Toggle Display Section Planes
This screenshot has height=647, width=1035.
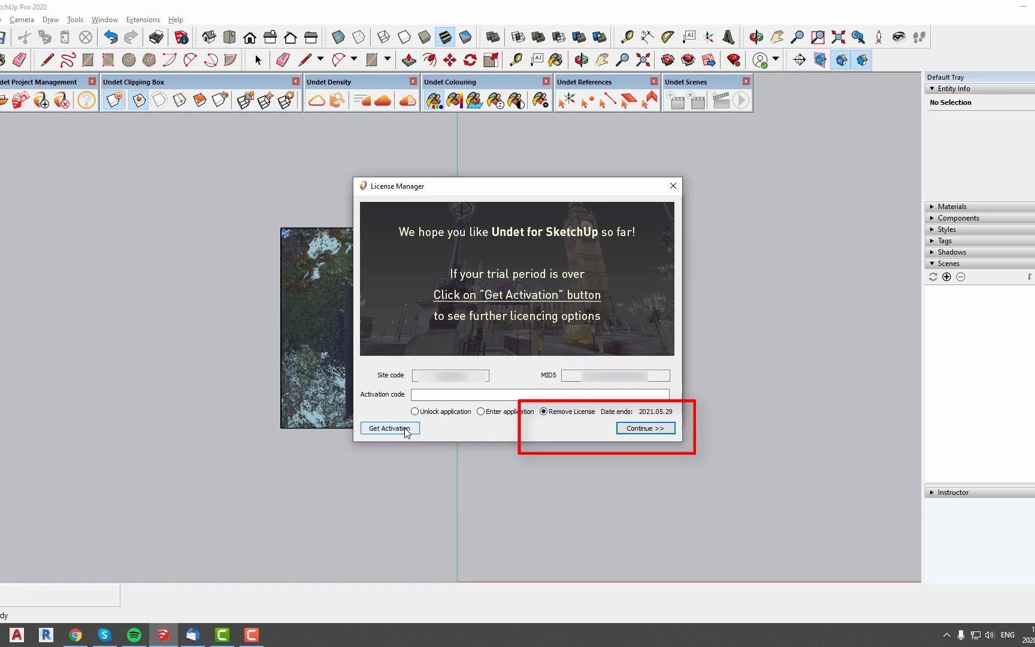click(x=819, y=60)
